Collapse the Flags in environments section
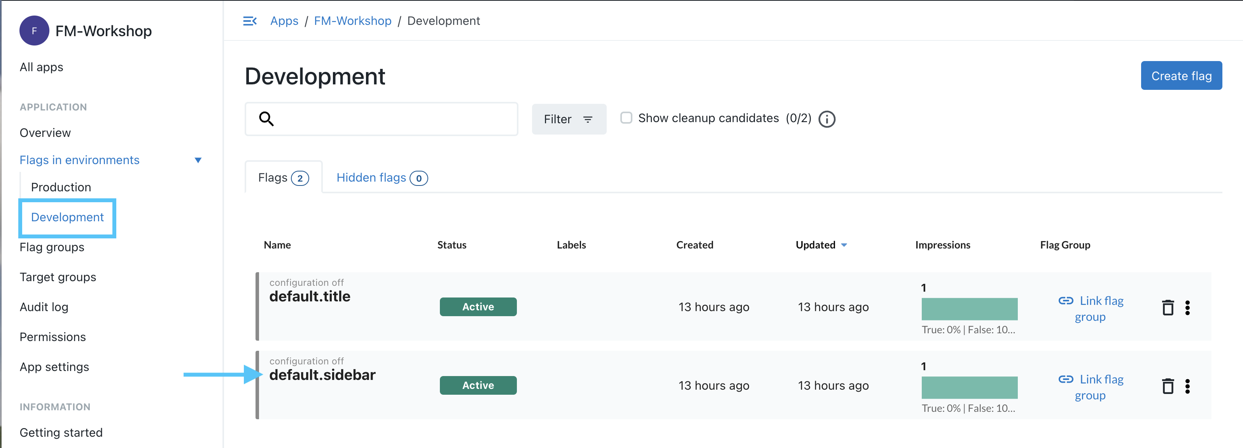This screenshot has width=1243, height=448. click(x=198, y=159)
